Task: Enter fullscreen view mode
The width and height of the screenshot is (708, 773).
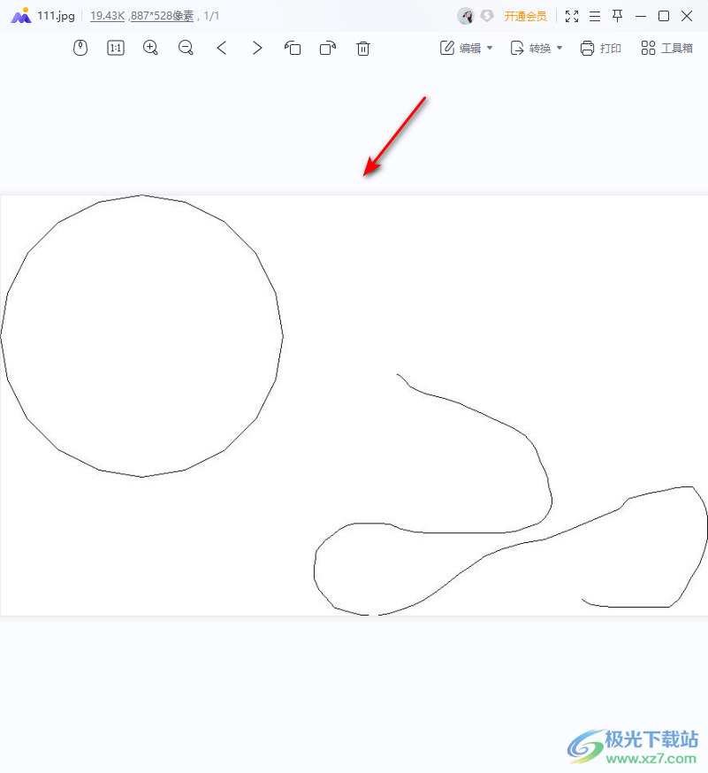Action: click(x=572, y=16)
